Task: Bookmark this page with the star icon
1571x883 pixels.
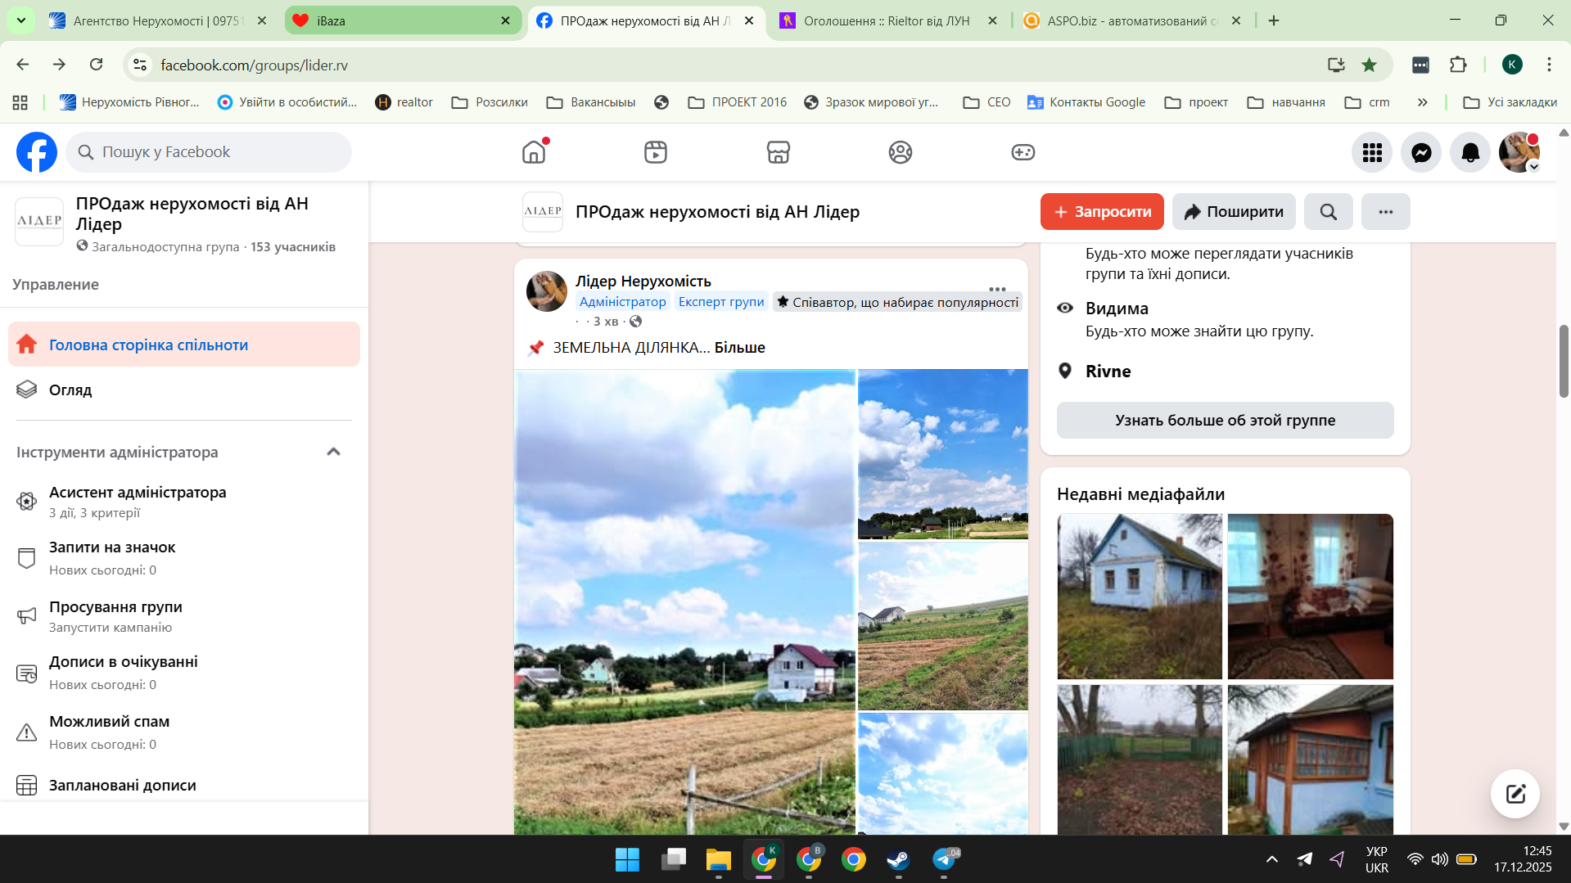Action: 1369,65
